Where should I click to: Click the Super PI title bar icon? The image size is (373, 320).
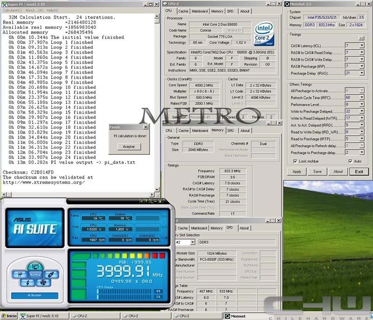pyautogui.click(x=5, y=4)
